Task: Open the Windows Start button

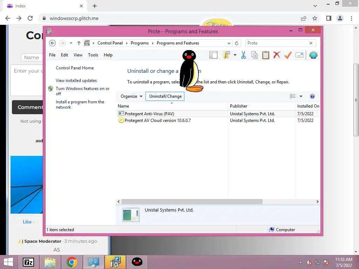Action: tap(8, 262)
